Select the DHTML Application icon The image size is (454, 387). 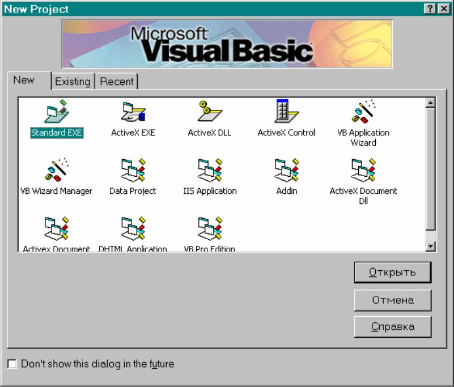(133, 228)
